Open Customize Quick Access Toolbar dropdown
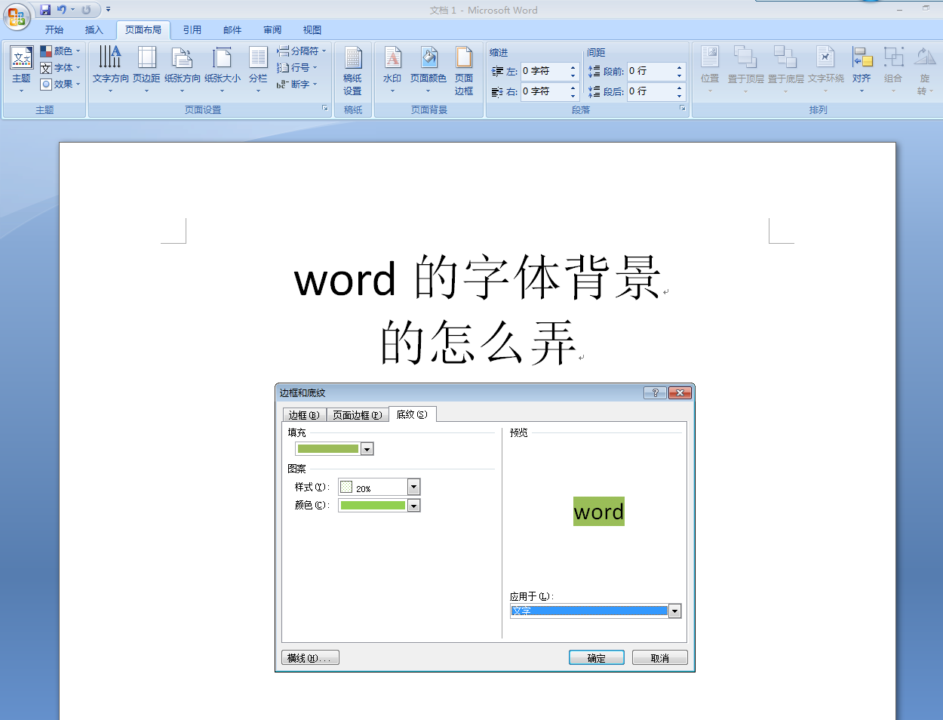The width and height of the screenshot is (943, 720). [x=108, y=10]
